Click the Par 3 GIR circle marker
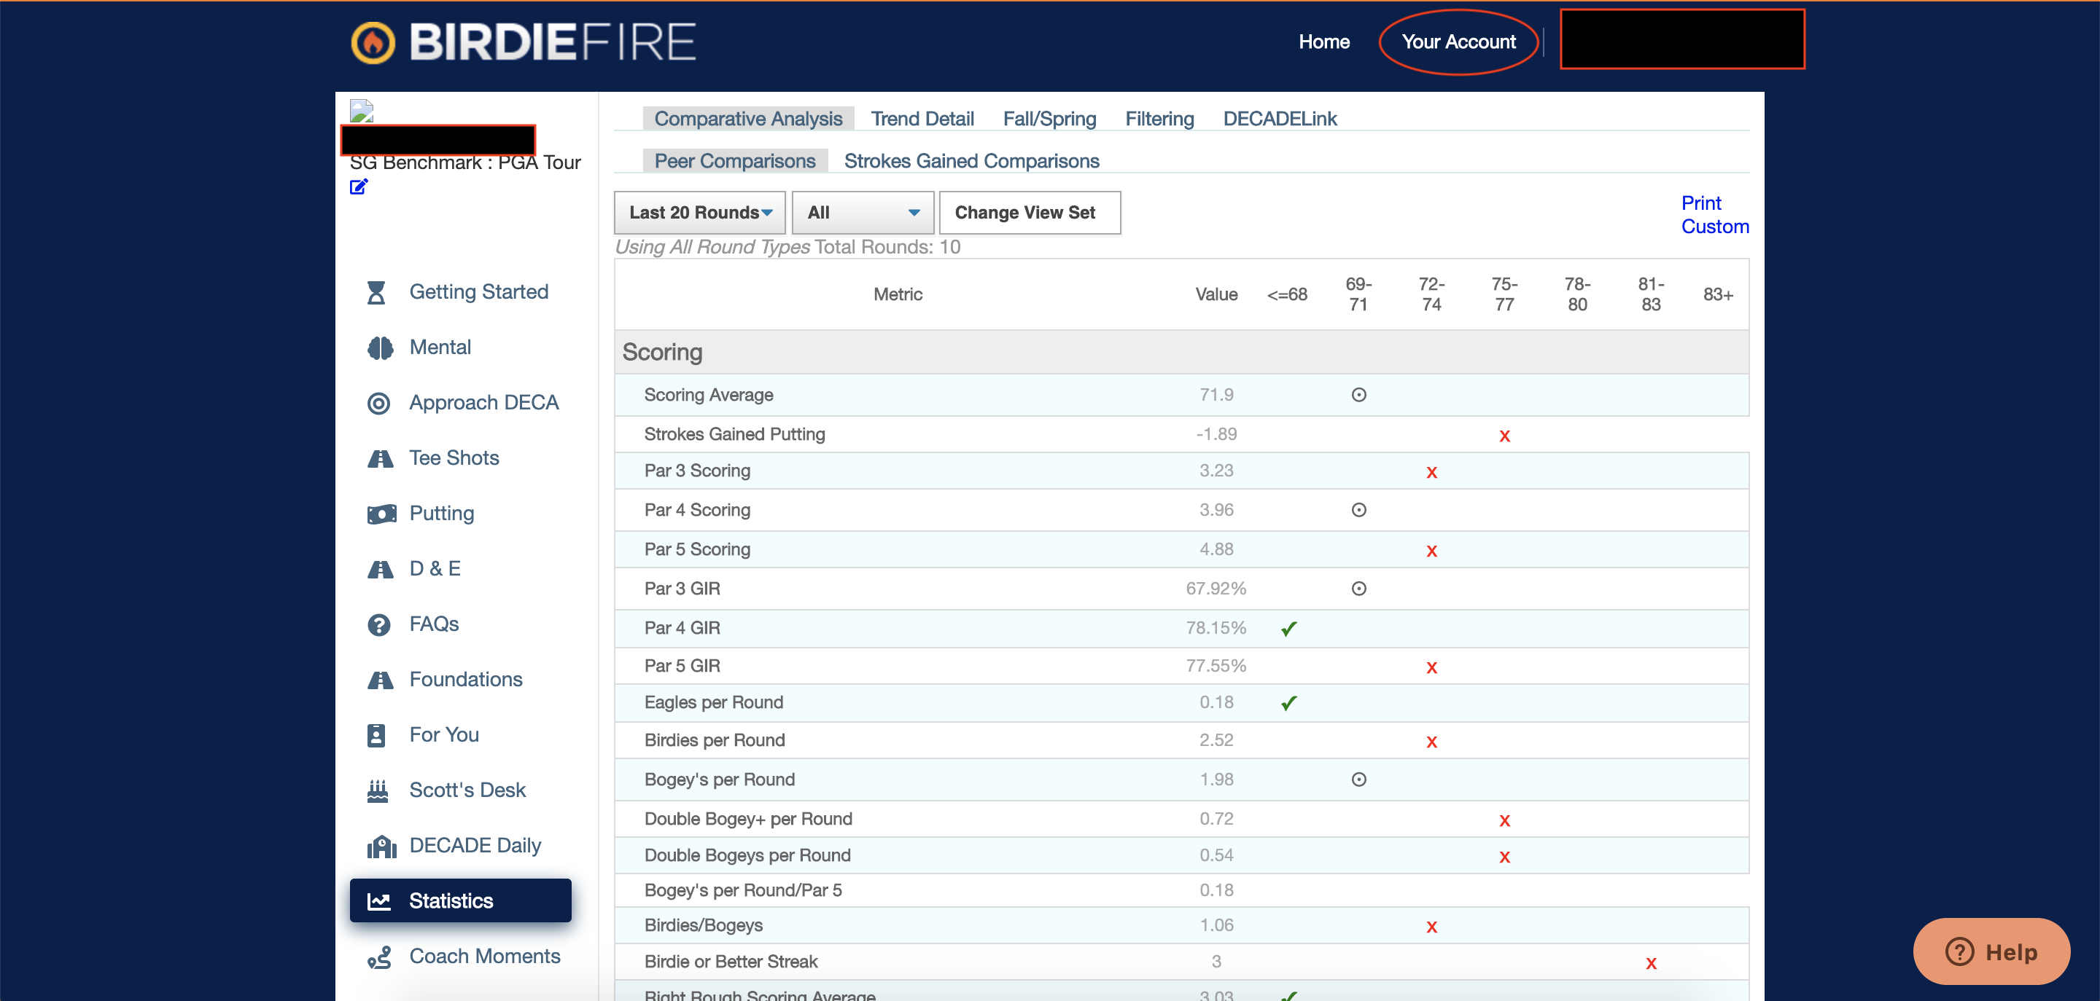2100x1001 pixels. pyautogui.click(x=1358, y=589)
